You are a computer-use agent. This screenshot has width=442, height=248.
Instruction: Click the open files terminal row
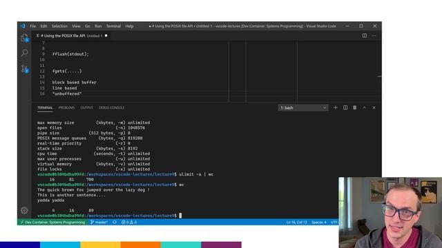click(x=91, y=127)
